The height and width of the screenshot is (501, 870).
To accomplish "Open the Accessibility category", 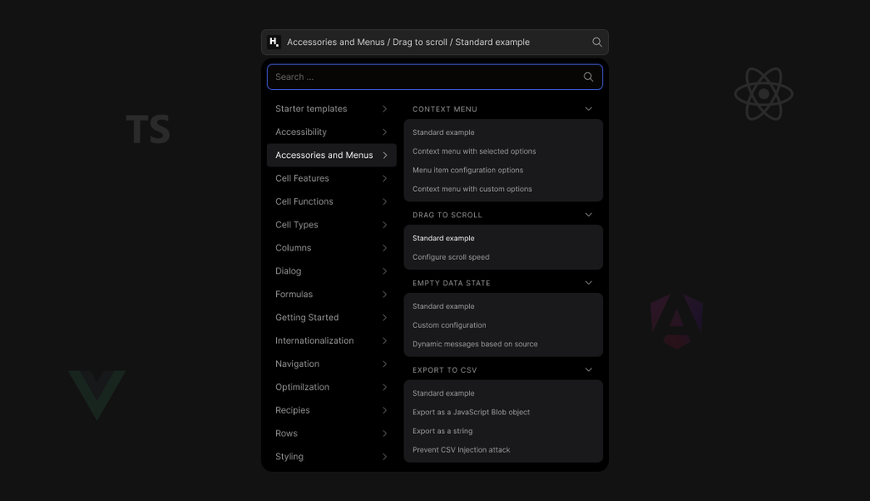I will [x=332, y=132].
